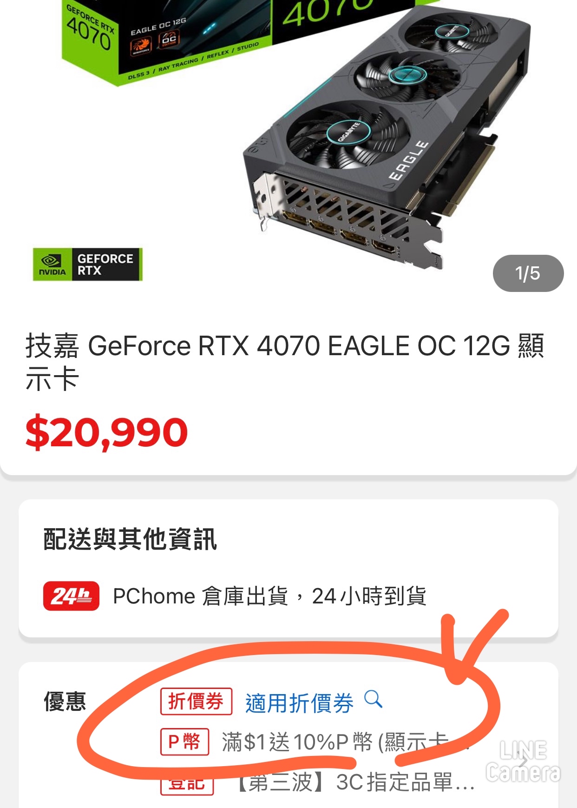The height and width of the screenshot is (808, 577).
Task: Tap the 24h delivery badge icon
Action: click(x=71, y=596)
